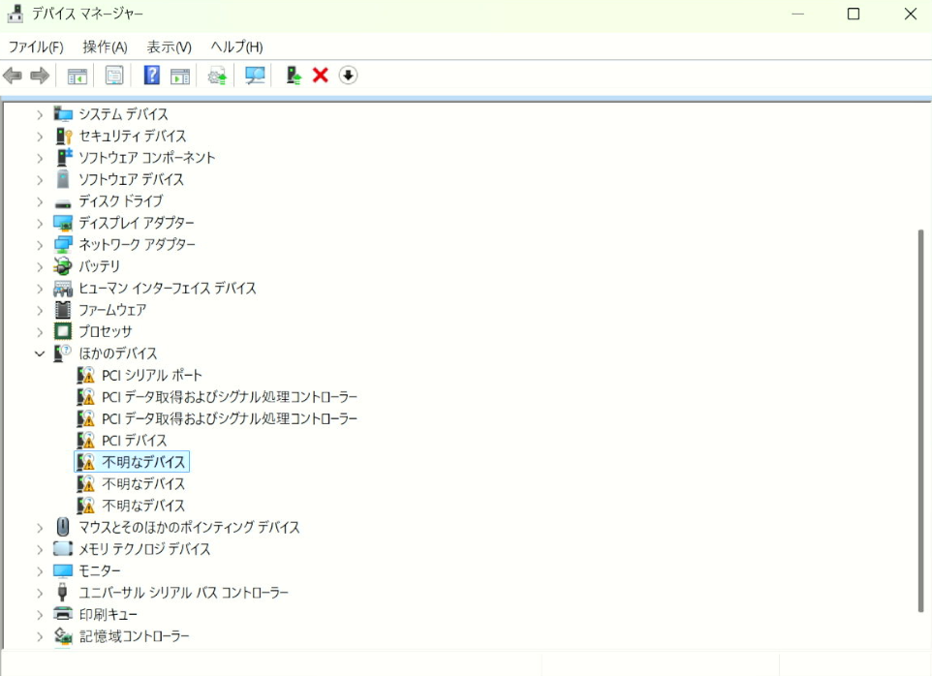The width and height of the screenshot is (932, 676).
Task: Expand the ソフトウェア コンポーネント node
Action: pos(39,158)
